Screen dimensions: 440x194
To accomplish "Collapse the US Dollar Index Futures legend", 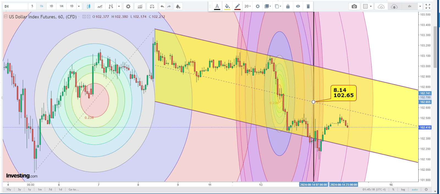I will 5,17.
